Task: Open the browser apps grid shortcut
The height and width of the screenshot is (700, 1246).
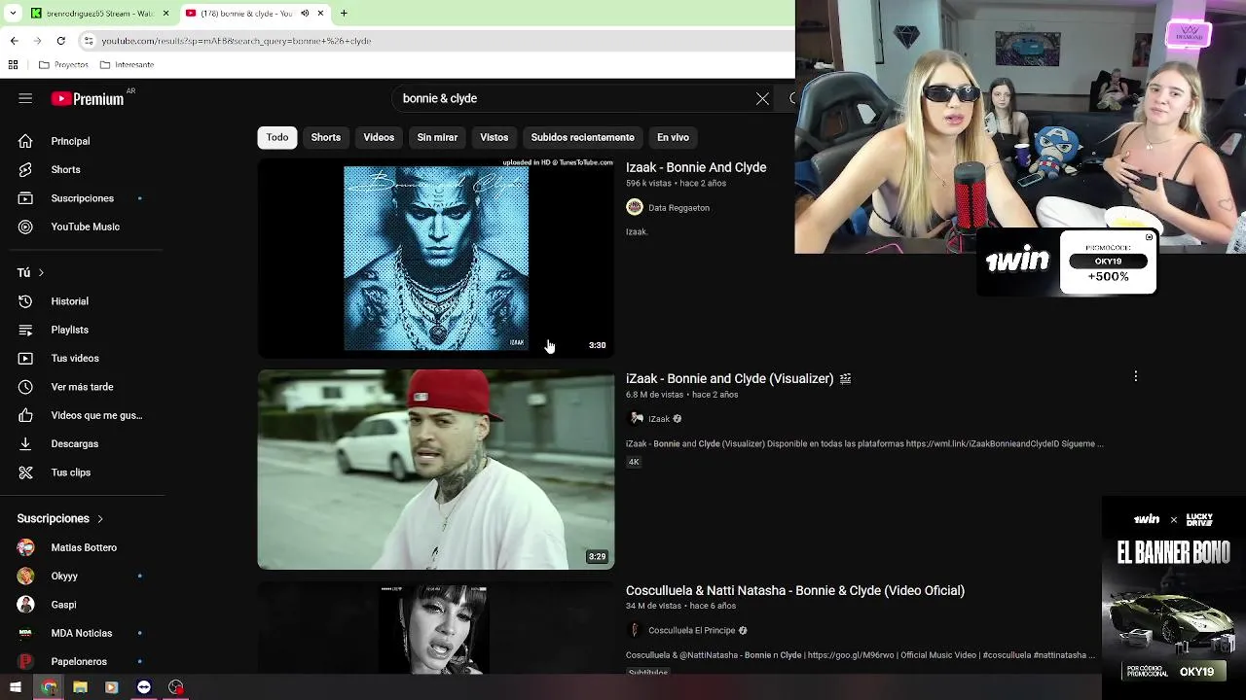Action: [x=13, y=64]
